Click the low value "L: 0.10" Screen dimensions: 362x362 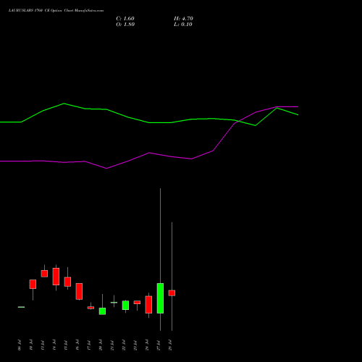pyautogui.click(x=183, y=25)
